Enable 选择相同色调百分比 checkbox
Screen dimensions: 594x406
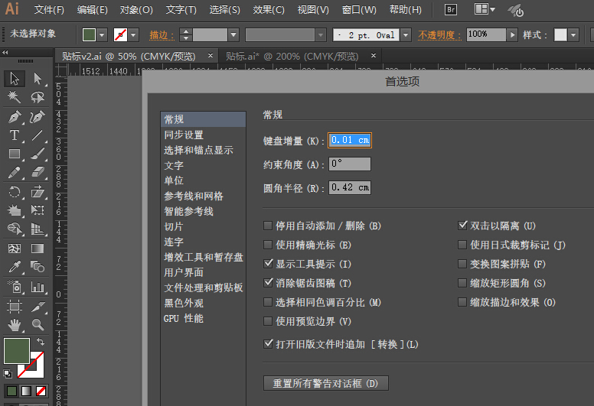point(268,302)
